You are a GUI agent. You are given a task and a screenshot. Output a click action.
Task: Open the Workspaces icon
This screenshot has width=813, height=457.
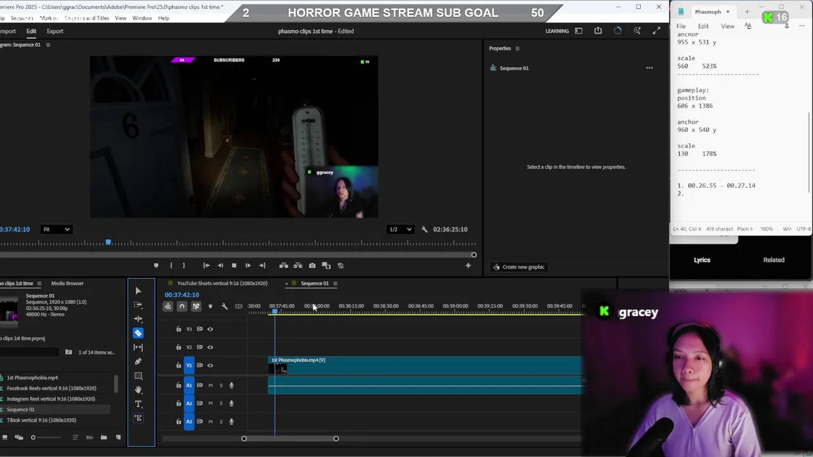coord(579,31)
